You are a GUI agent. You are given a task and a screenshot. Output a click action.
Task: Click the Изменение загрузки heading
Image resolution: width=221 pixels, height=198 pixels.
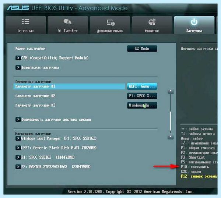(x=34, y=134)
